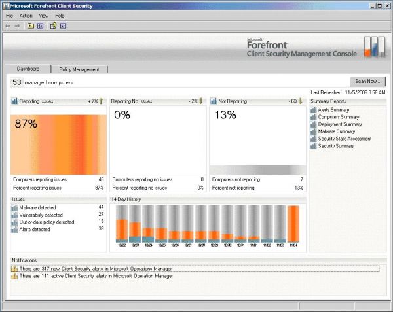Click the warning icon for 317 new alerts
The height and width of the screenshot is (312, 393).
point(14,269)
